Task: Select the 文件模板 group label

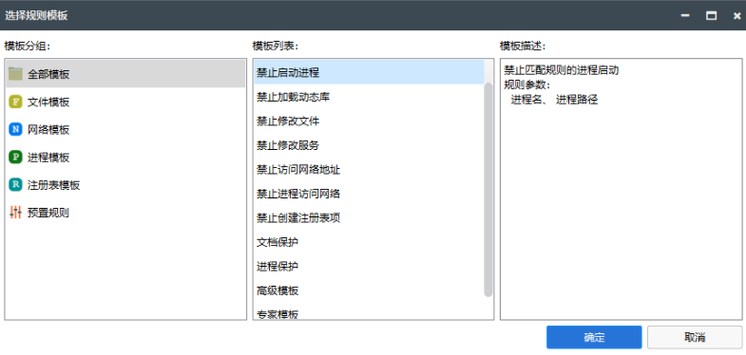Action: click(48, 102)
